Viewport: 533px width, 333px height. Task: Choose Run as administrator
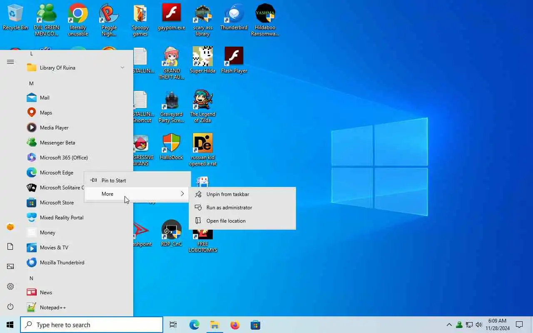tap(242, 207)
